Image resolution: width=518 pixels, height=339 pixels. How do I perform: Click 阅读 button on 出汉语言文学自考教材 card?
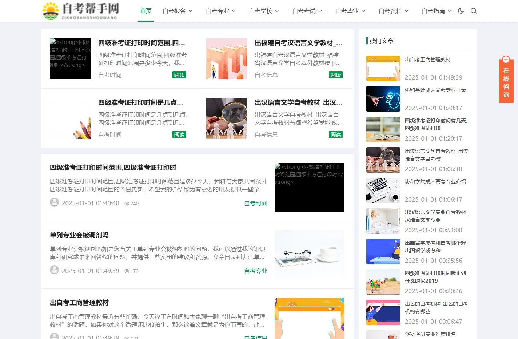pos(336,134)
